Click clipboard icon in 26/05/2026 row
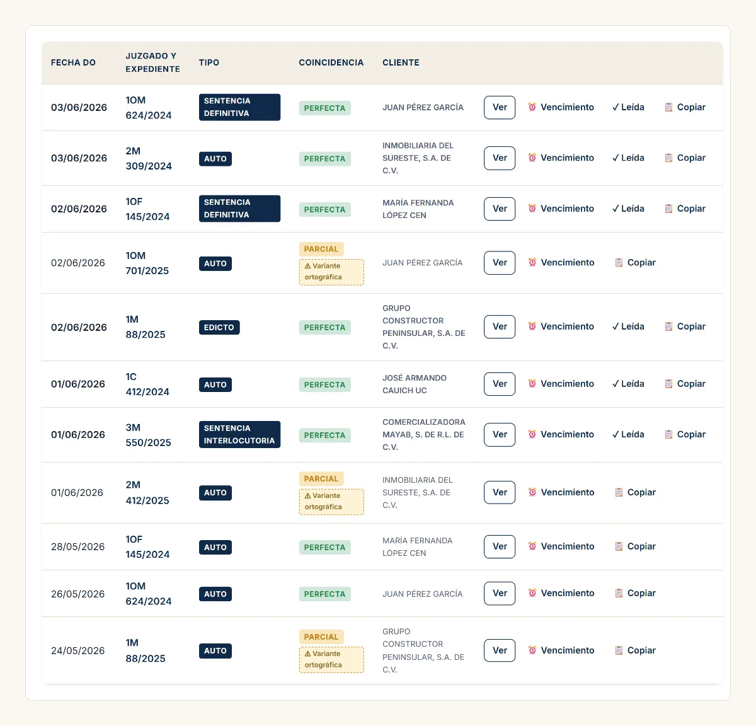This screenshot has width=756, height=726. 619,593
